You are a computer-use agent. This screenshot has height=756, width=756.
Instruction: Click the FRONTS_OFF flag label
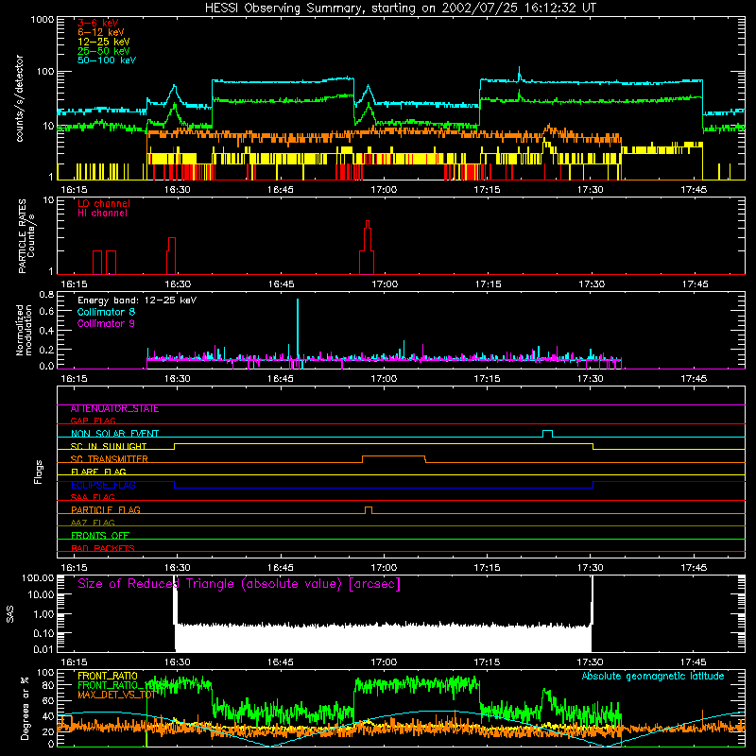pyautogui.click(x=100, y=535)
